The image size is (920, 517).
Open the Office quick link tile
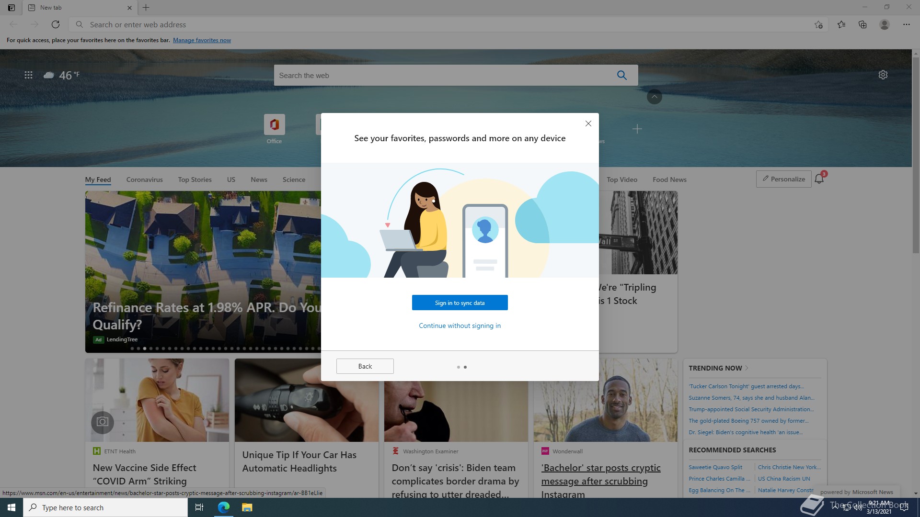pyautogui.click(x=274, y=129)
